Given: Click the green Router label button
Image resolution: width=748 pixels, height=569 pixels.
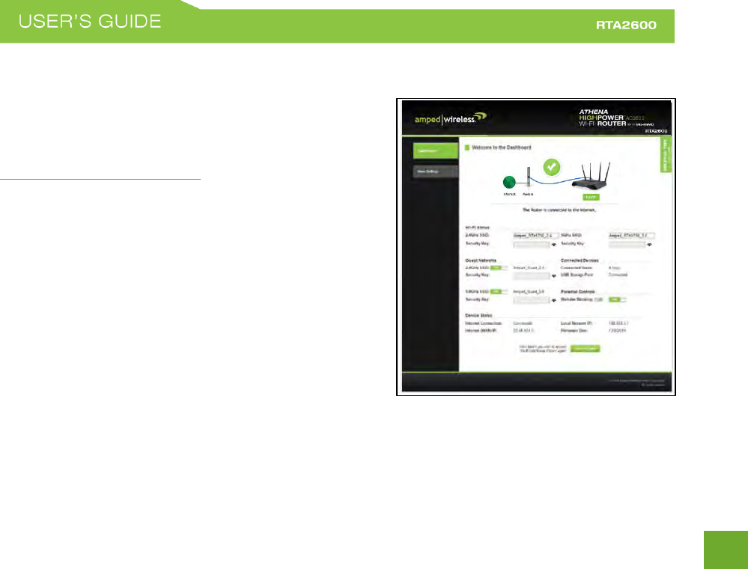Looking at the screenshot, I should pos(591,197).
